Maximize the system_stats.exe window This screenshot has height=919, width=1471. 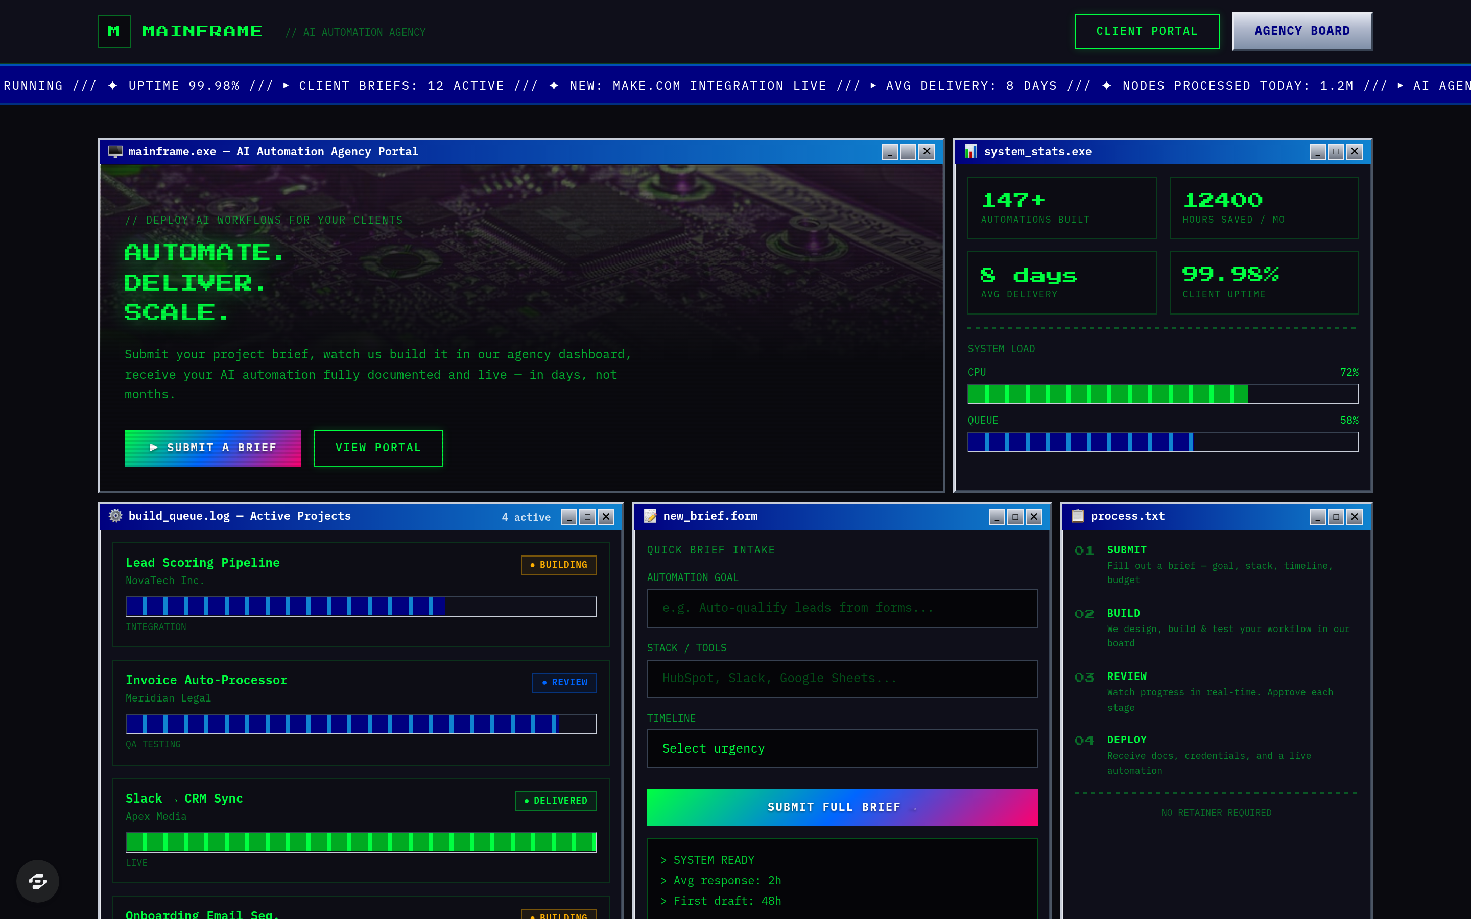point(1336,152)
